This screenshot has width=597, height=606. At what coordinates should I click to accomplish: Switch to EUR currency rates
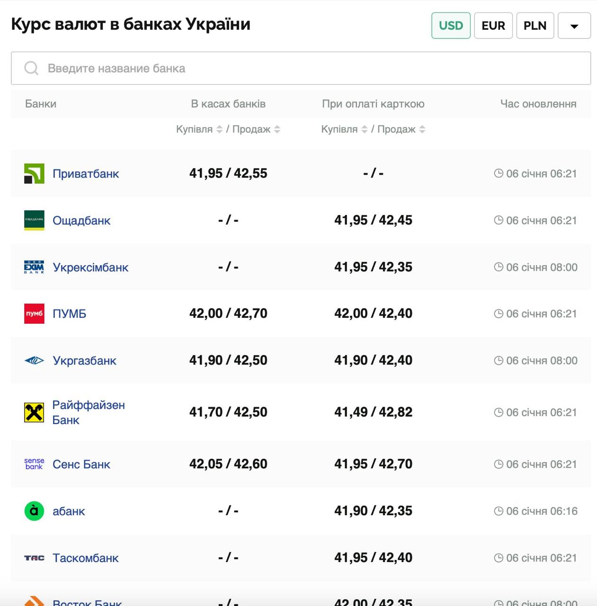(493, 26)
